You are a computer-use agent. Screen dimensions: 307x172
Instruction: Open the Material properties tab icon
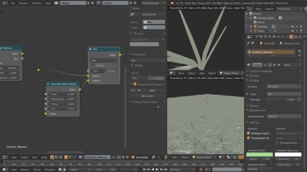(291, 37)
